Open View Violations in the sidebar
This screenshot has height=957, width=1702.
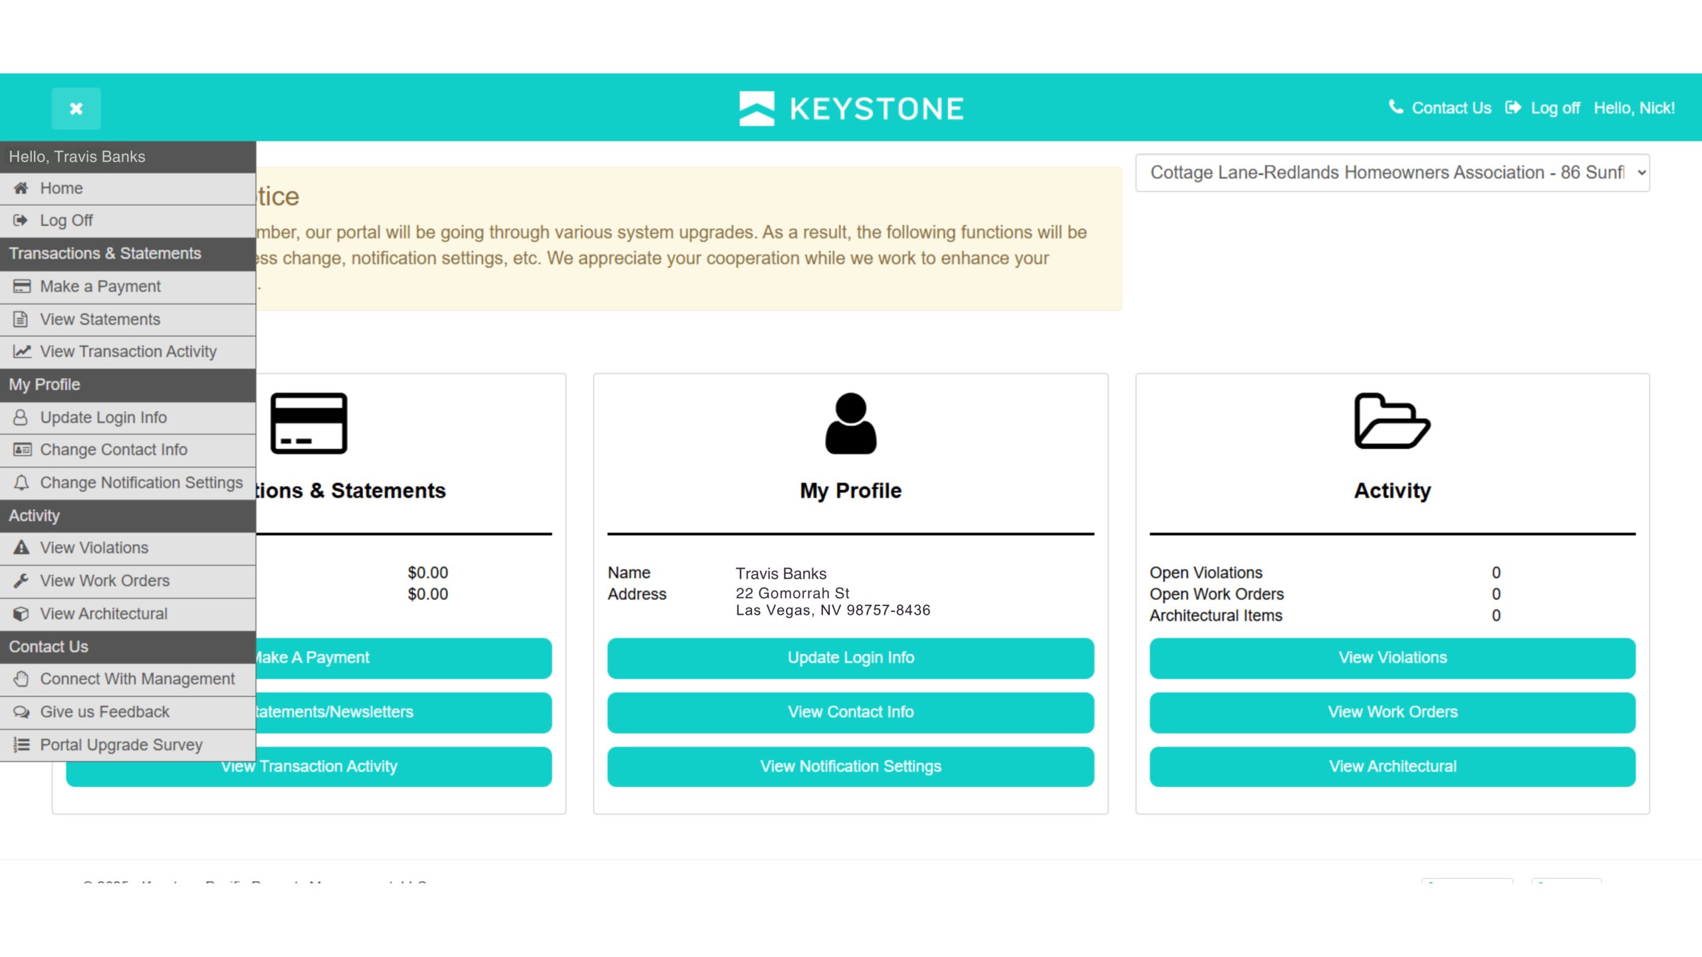click(x=128, y=548)
